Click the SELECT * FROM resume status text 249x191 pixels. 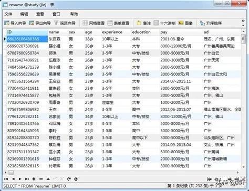pos(35,186)
